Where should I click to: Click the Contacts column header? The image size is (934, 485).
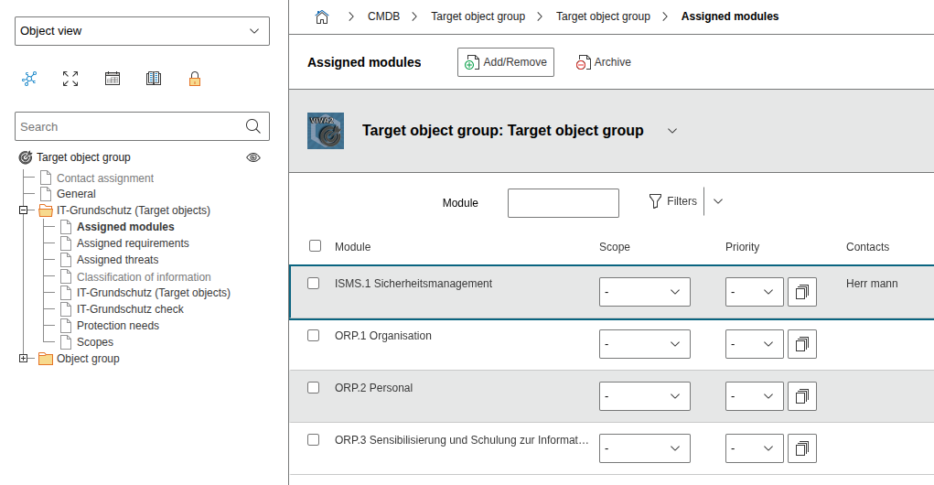click(x=867, y=247)
